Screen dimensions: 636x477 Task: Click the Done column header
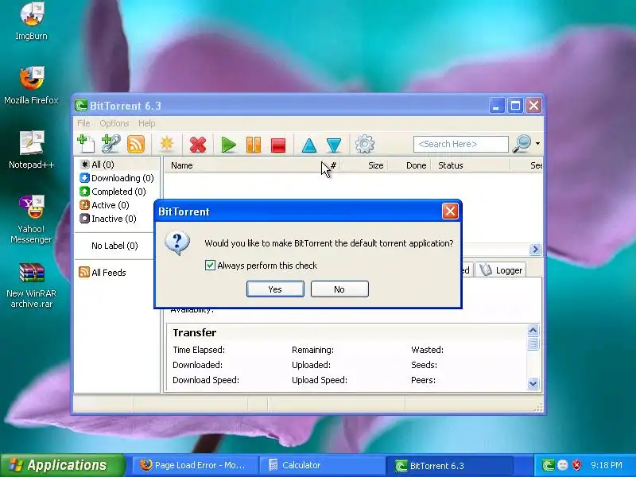coord(416,165)
